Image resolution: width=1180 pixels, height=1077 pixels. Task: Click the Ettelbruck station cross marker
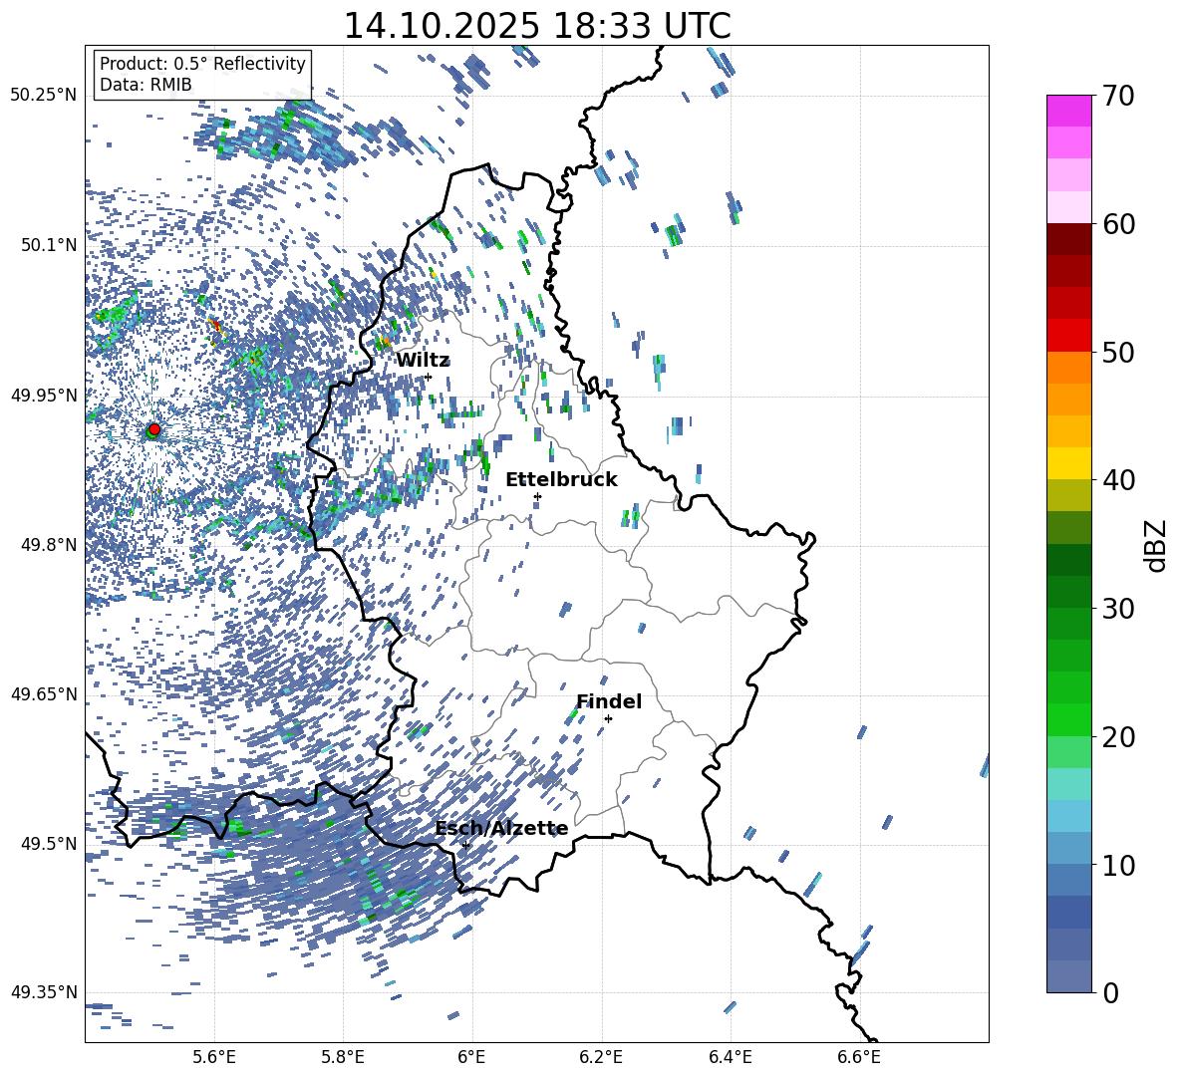537,496
